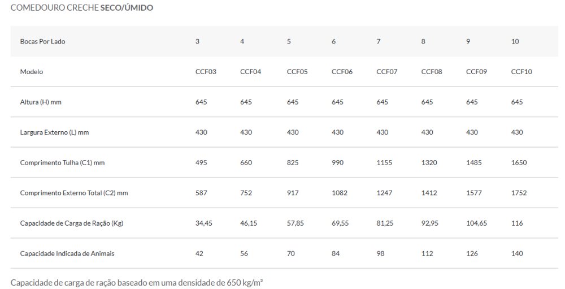Click Capacidade Indicada de Animais label
This screenshot has width=565, height=289.
coord(67,253)
